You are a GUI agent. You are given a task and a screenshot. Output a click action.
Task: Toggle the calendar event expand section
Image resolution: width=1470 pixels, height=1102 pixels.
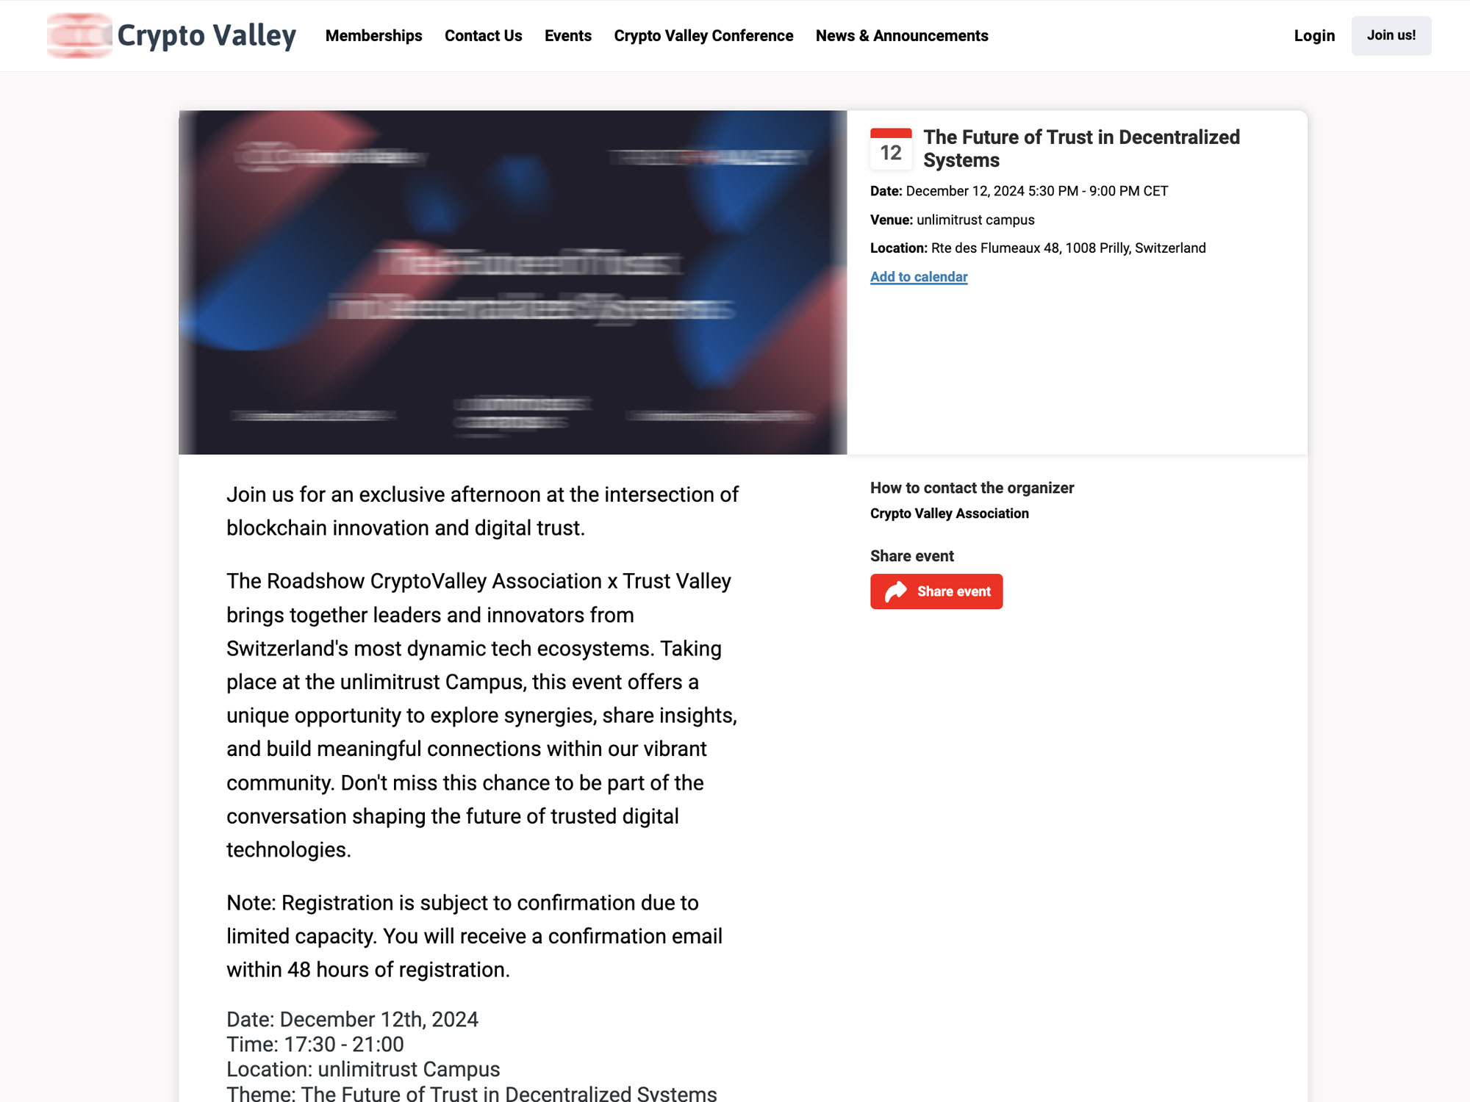click(x=919, y=275)
